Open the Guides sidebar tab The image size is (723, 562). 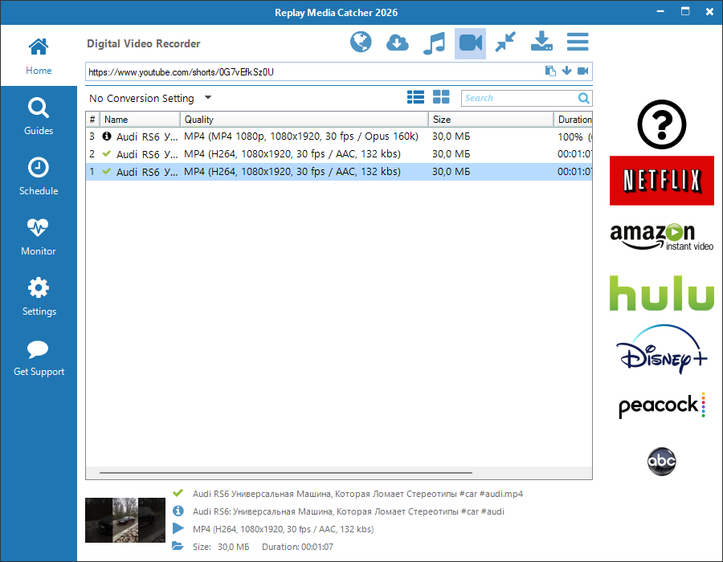coord(39,116)
